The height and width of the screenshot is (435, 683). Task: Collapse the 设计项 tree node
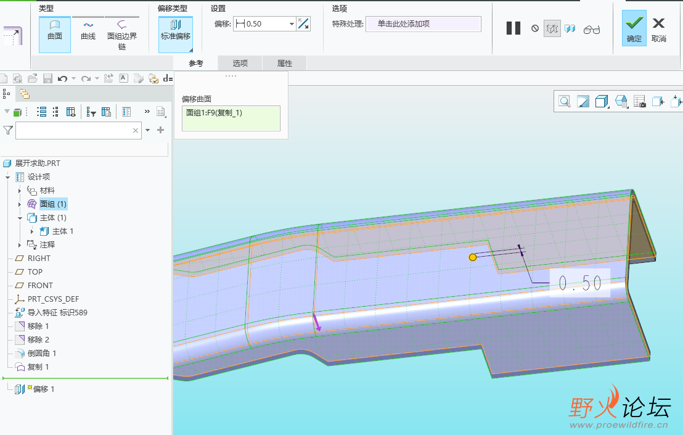click(8, 177)
